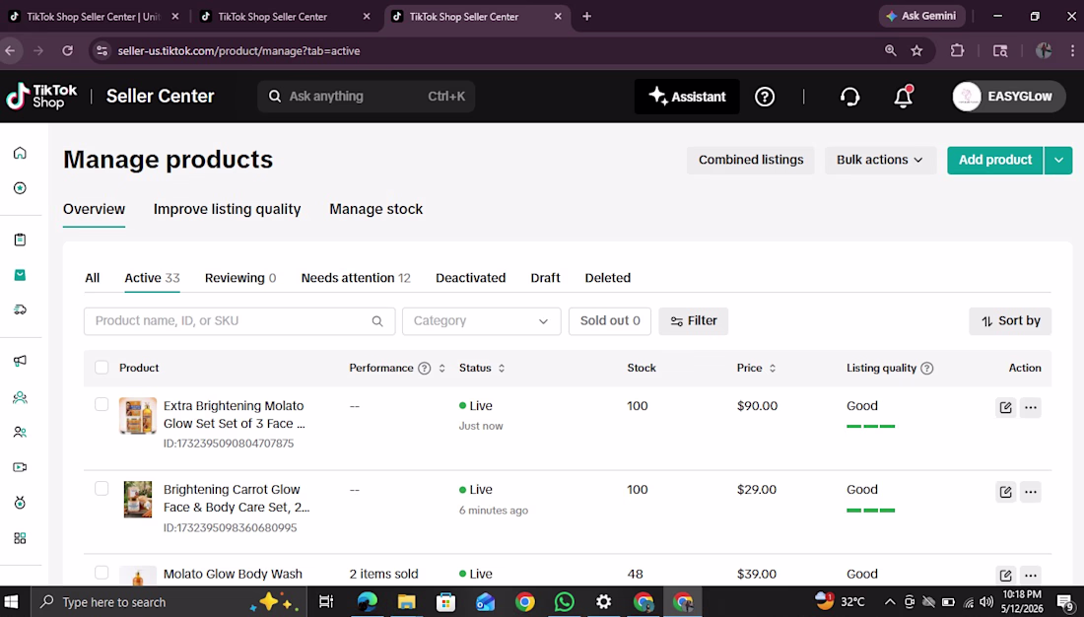The width and height of the screenshot is (1084, 617).
Task: Open the help question mark icon
Action: (x=765, y=97)
